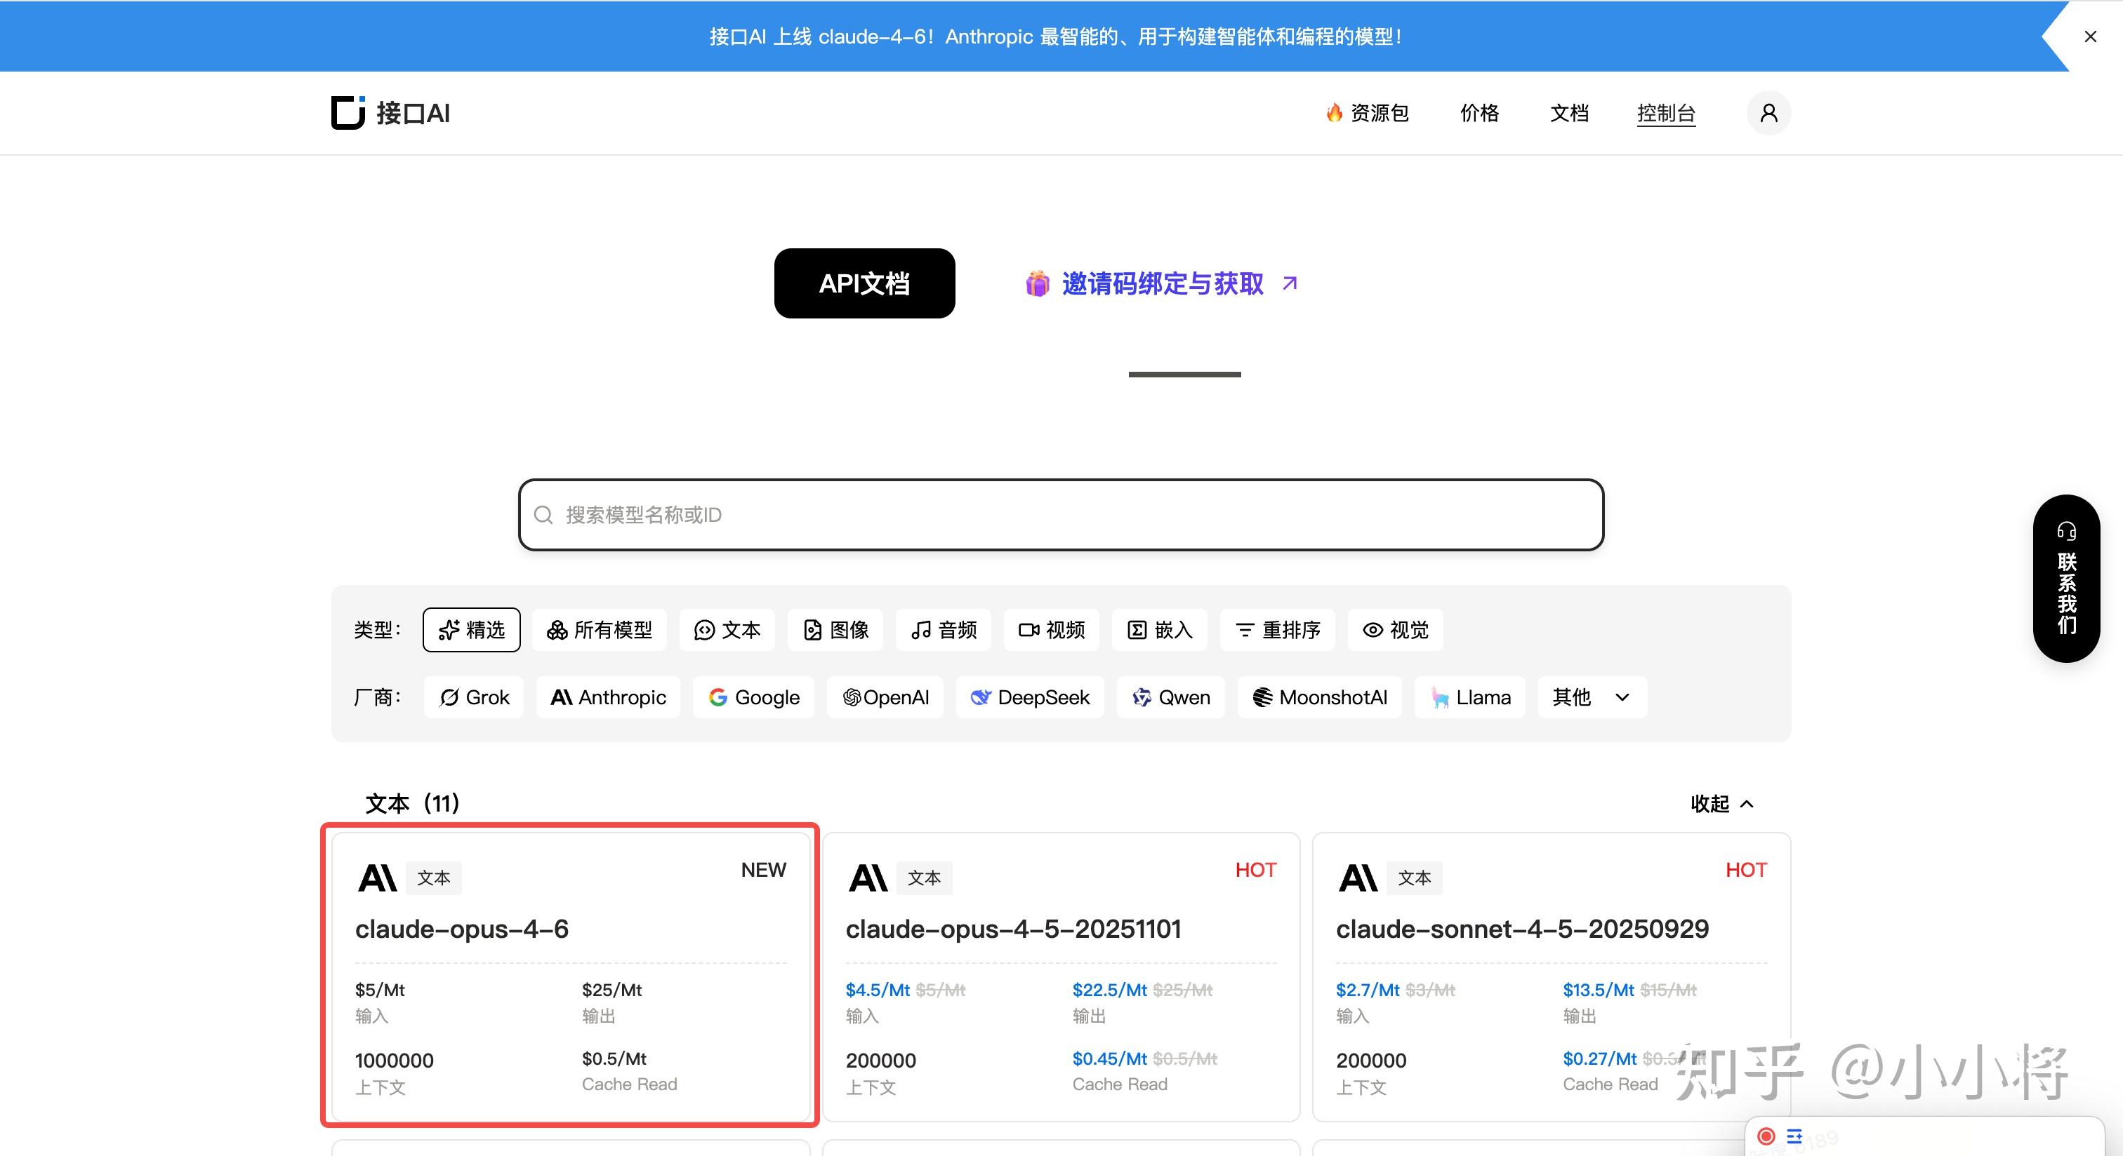Viewport: 2123px width, 1156px height.
Task: Go to the 价格 pricing page
Action: [x=1479, y=113]
